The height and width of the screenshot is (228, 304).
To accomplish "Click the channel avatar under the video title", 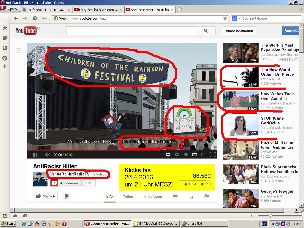I will click(x=40, y=179).
